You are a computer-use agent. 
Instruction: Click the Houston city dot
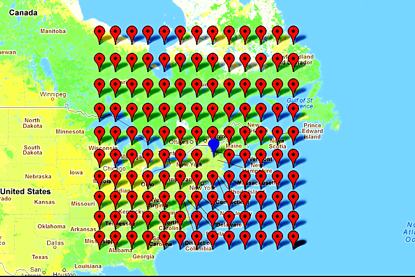point(64,270)
